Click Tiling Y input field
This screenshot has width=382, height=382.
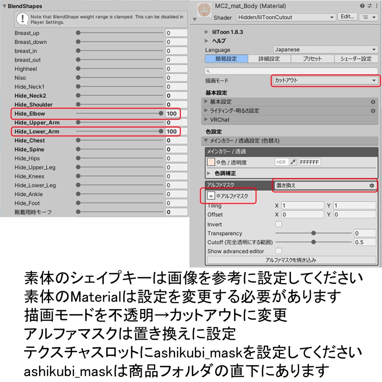354,206
